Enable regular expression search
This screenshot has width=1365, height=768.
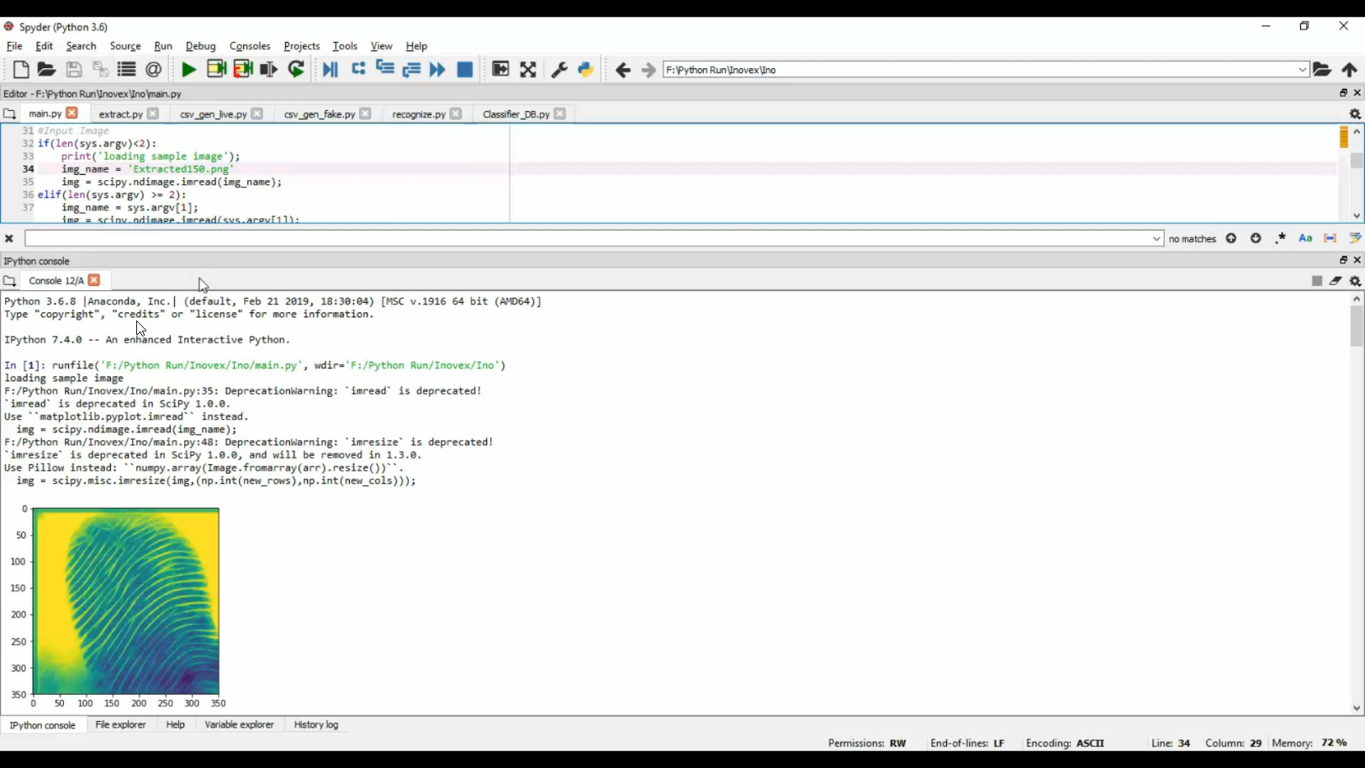[x=1280, y=238]
